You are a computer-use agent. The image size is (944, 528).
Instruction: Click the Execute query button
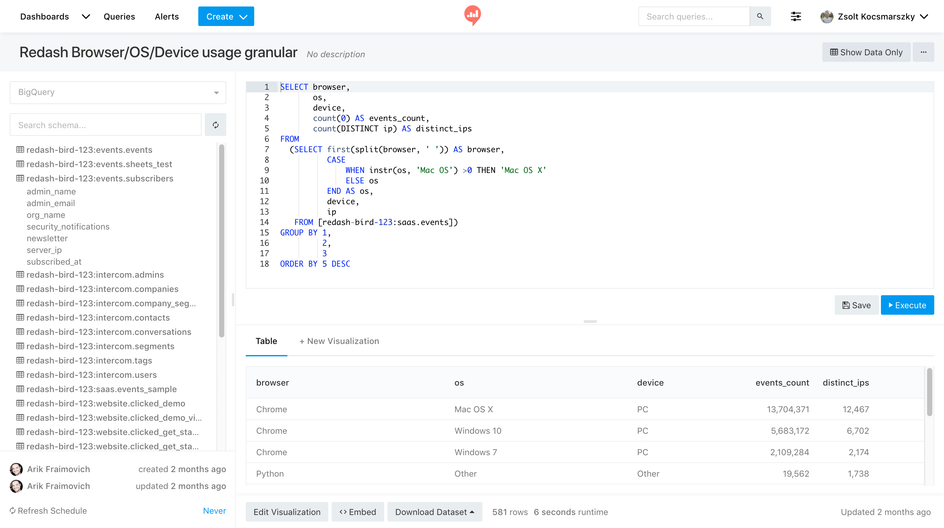coord(907,305)
